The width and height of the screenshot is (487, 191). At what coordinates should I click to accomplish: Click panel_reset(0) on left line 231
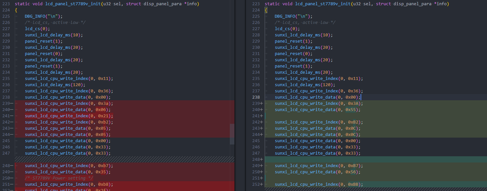click(43, 54)
